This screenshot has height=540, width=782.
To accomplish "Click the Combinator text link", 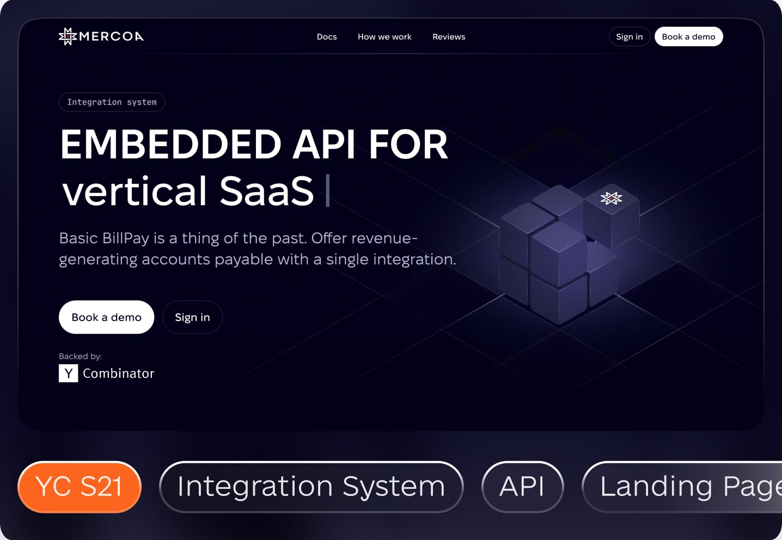I will coord(119,373).
